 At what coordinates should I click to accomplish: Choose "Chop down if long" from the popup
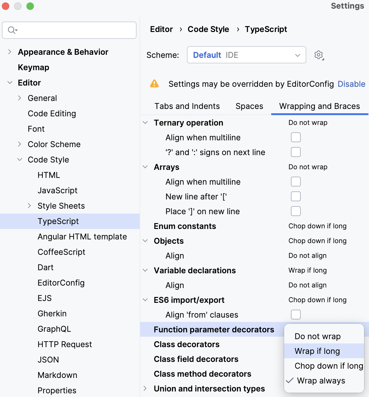pyautogui.click(x=328, y=366)
